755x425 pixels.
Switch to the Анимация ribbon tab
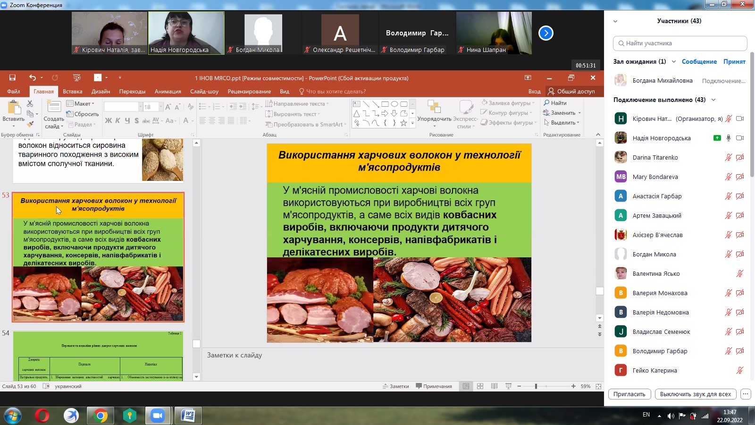(168, 92)
